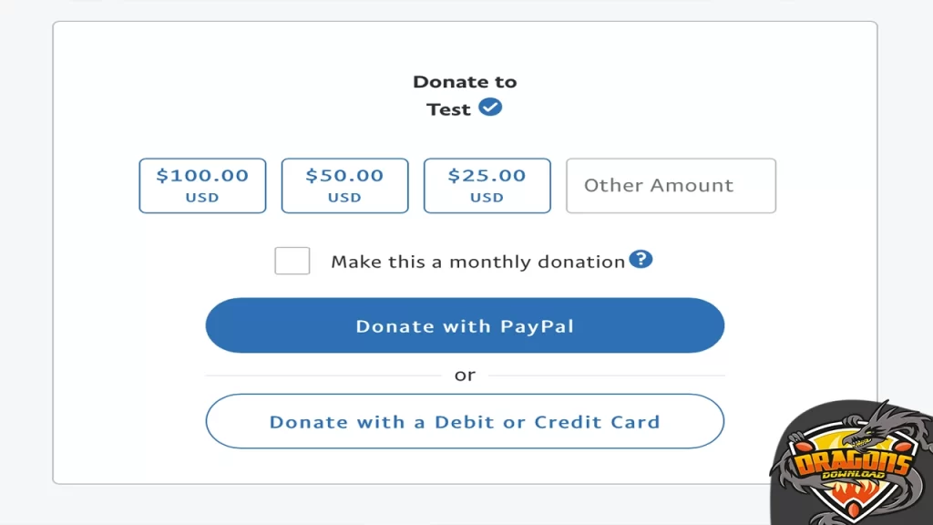The width and height of the screenshot is (933, 525).
Task: Choose the smallest preset donation amount
Action: click(x=487, y=185)
